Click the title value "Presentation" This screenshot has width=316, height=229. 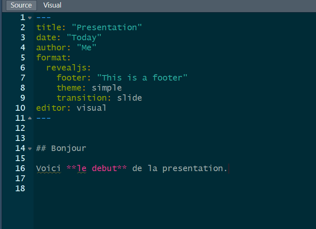[107, 28]
